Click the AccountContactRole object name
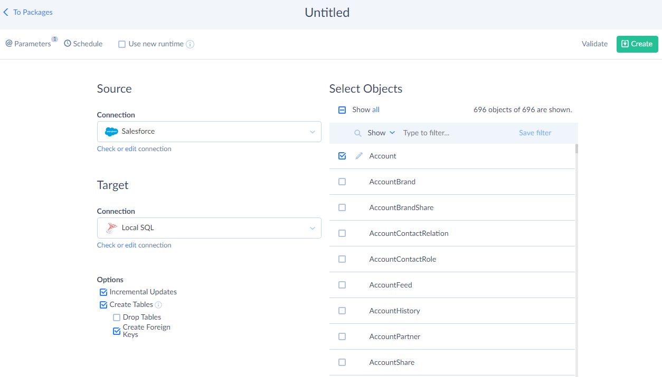Viewport: 662px width, 377px height. pos(403,259)
